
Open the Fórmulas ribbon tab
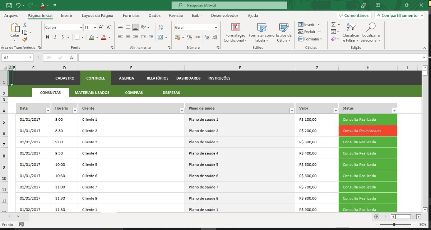[x=131, y=15]
